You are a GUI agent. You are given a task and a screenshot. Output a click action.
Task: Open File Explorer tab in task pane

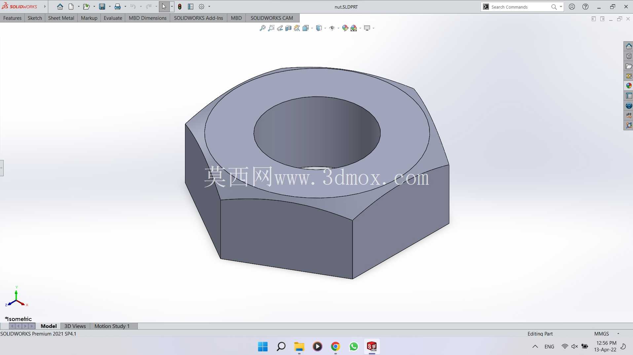[x=629, y=66]
